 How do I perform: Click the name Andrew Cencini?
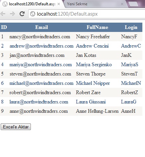(92, 46)
